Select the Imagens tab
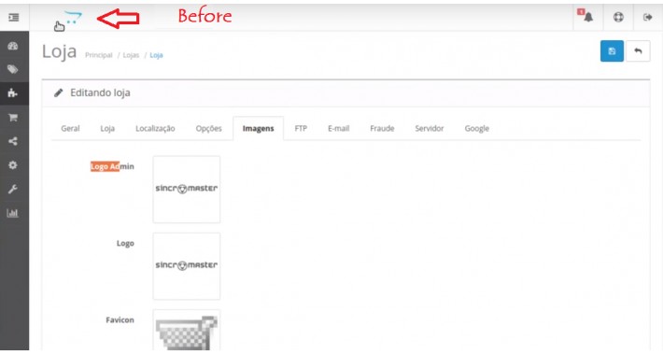The width and height of the screenshot is (663, 355). [x=259, y=128]
